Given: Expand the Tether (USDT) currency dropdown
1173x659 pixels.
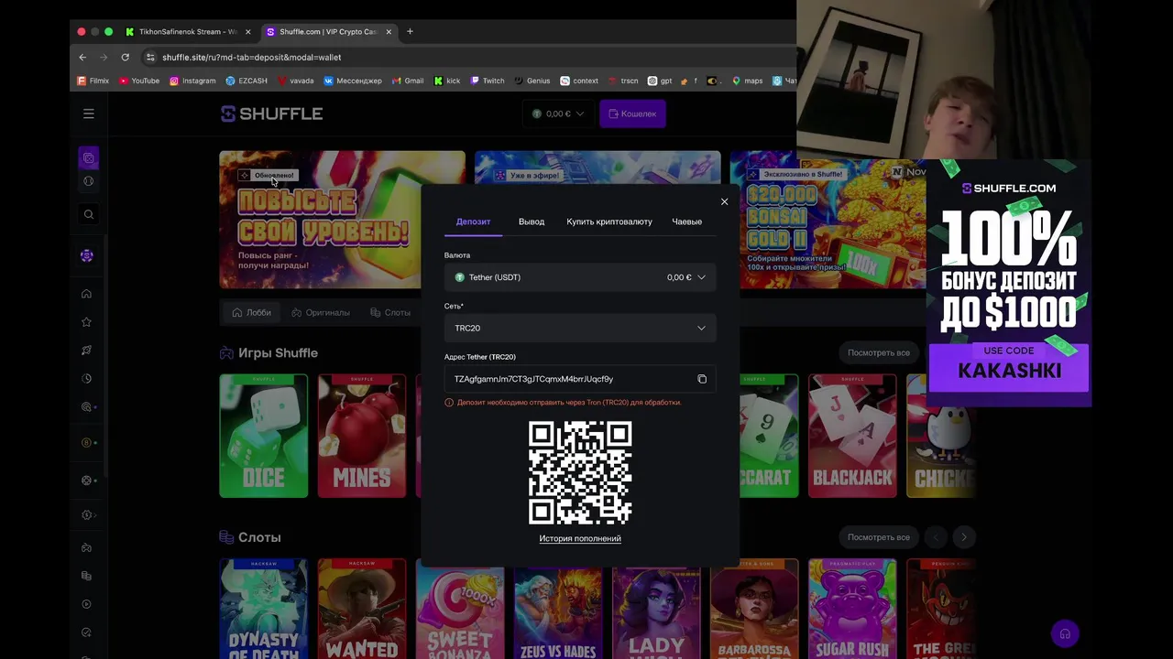Looking at the screenshot, I should pyautogui.click(x=580, y=277).
